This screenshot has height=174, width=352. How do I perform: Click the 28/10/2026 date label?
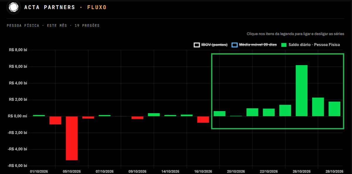334,171
